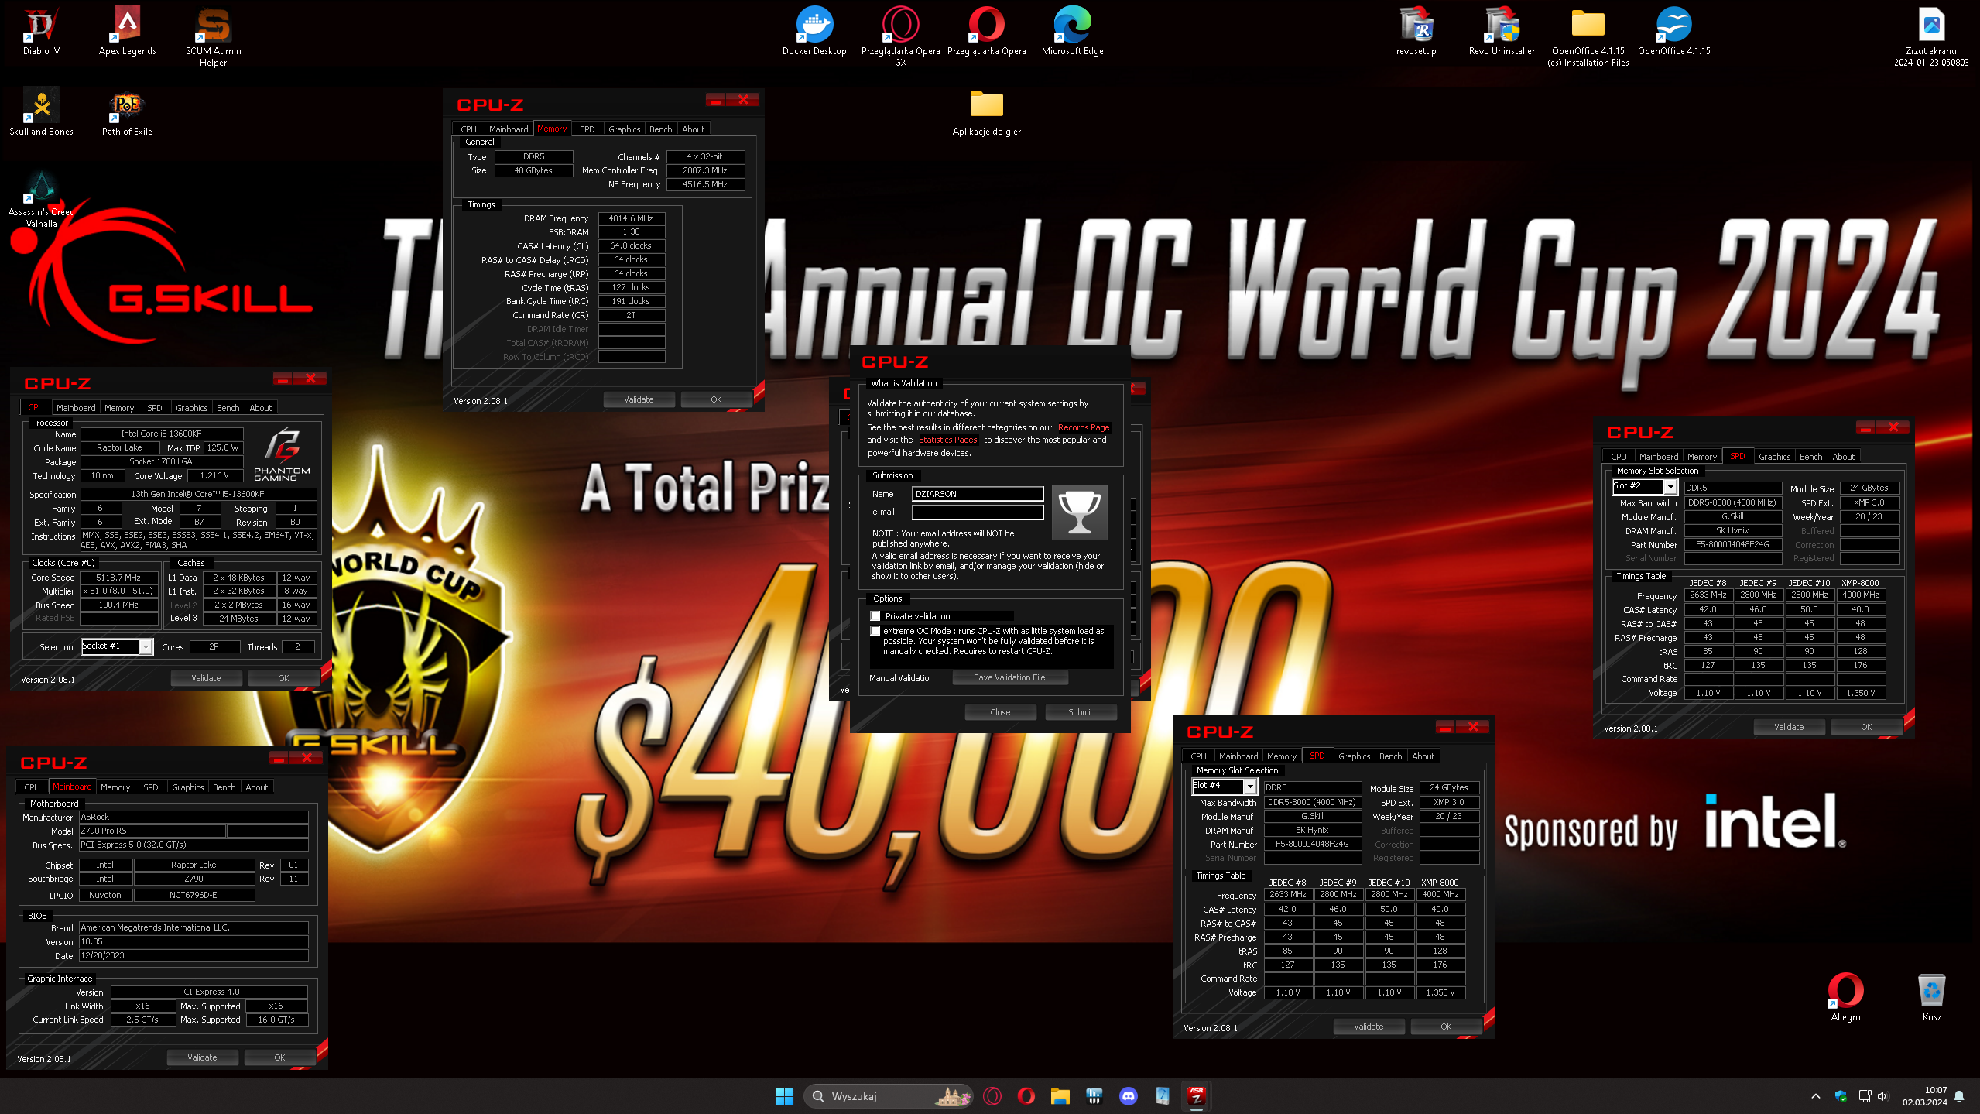Expand the hidden system tray icons chevron
The width and height of the screenshot is (1980, 1114).
pos(1816,1096)
